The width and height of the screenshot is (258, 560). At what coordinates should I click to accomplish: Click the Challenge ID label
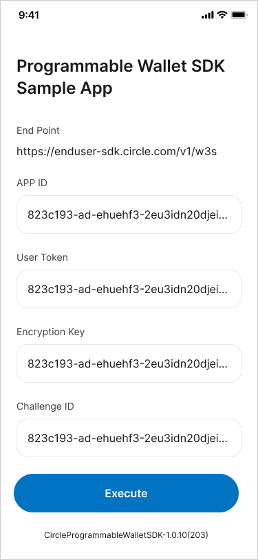click(x=45, y=406)
